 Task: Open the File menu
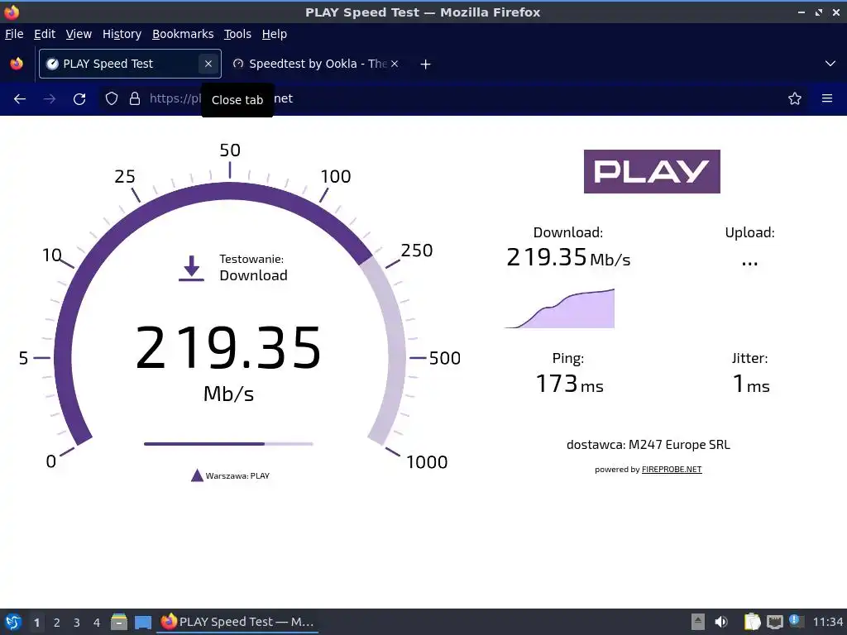click(14, 34)
